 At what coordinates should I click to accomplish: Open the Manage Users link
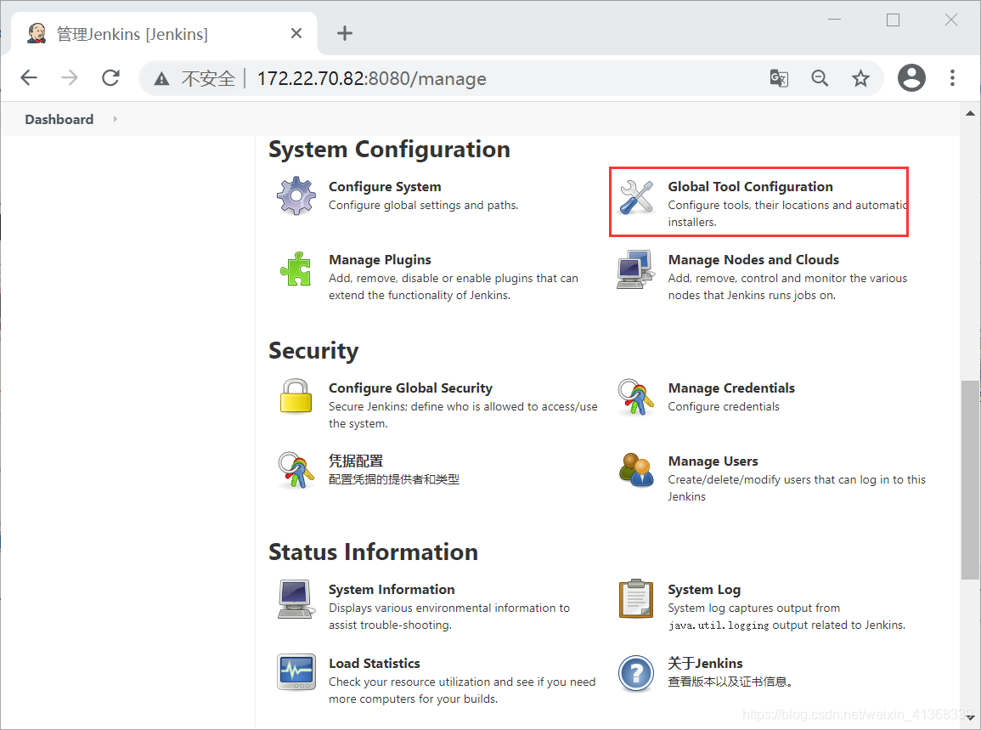coord(713,461)
